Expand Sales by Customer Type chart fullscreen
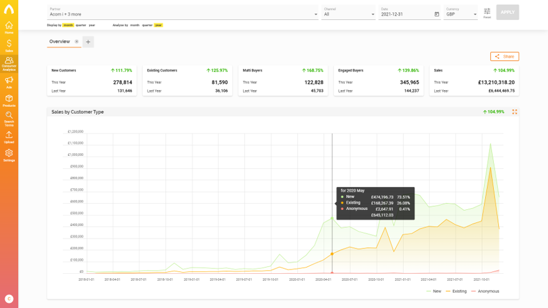The width and height of the screenshot is (548, 308). click(x=514, y=112)
